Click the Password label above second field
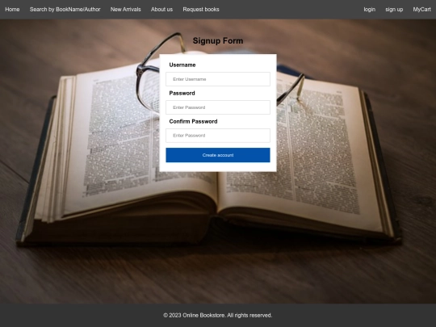This screenshot has height=327, width=436. 182,94
